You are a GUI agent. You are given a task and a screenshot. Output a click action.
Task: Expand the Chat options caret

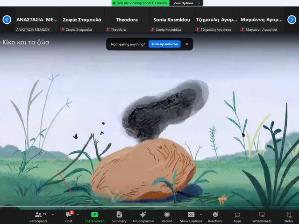coord(78,215)
